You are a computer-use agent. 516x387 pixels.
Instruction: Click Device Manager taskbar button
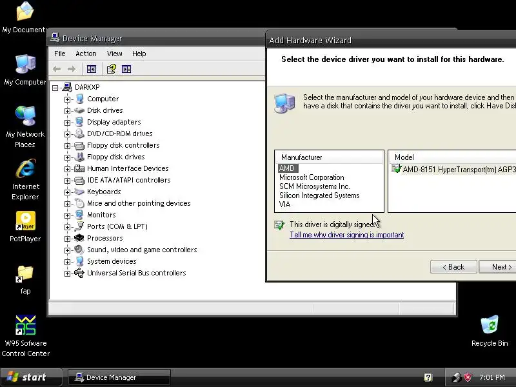(119, 377)
